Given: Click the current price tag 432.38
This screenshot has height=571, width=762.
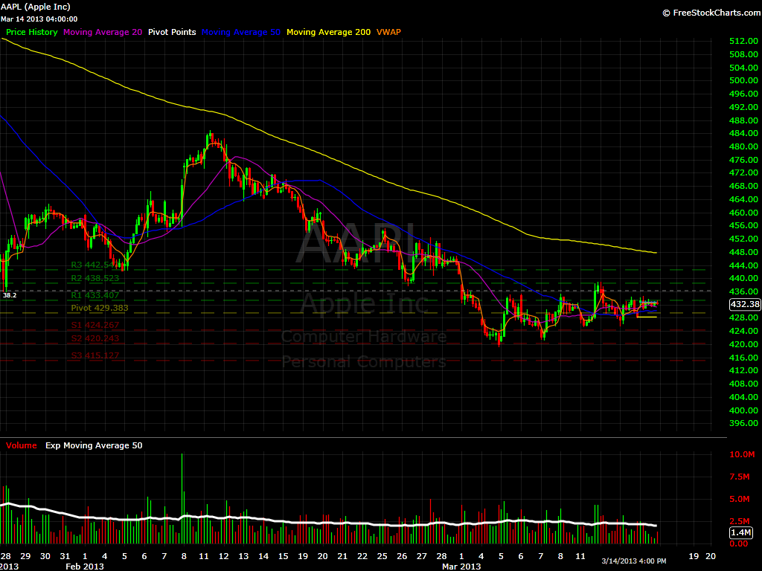Looking at the screenshot, I should [745, 304].
